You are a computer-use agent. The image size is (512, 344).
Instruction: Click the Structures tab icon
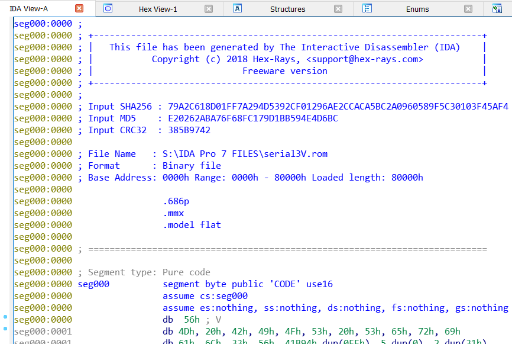coord(238,8)
